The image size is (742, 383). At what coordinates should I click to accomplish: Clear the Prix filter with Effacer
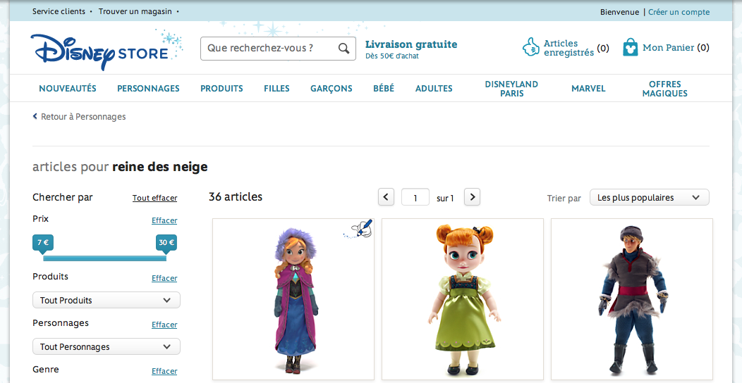click(x=164, y=221)
